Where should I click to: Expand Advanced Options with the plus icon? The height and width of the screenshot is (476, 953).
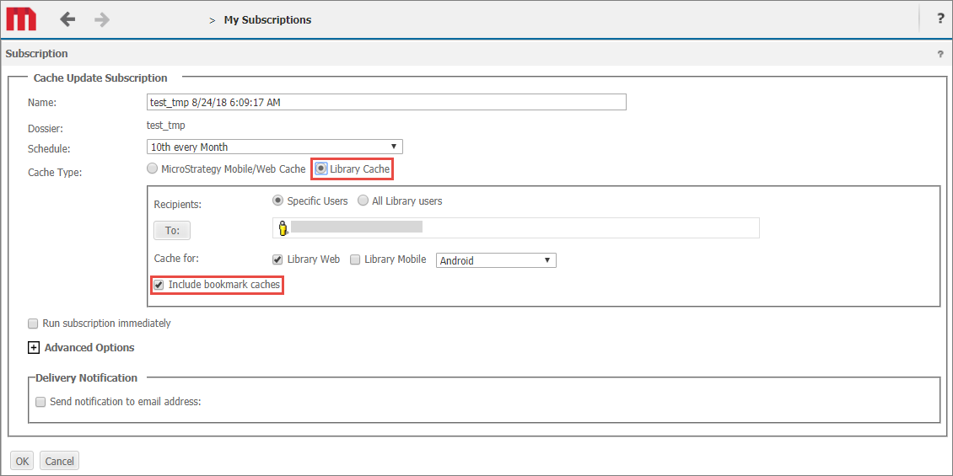[x=34, y=348]
